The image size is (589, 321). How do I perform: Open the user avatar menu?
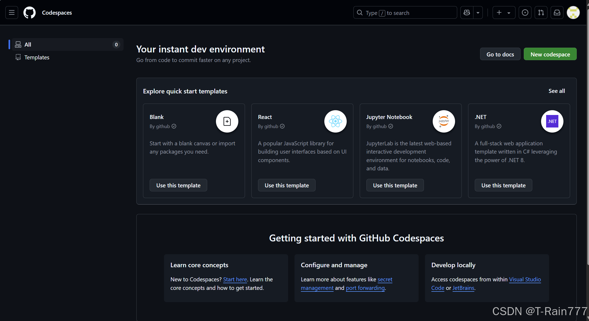tap(573, 13)
